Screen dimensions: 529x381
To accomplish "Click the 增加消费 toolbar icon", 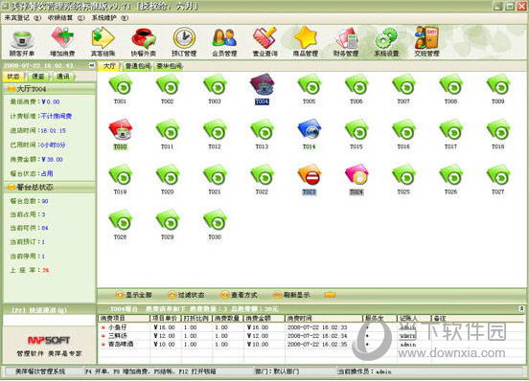I will pos(62,42).
